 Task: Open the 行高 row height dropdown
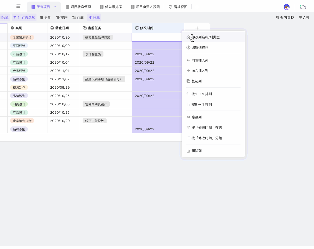pyautogui.click(x=78, y=17)
